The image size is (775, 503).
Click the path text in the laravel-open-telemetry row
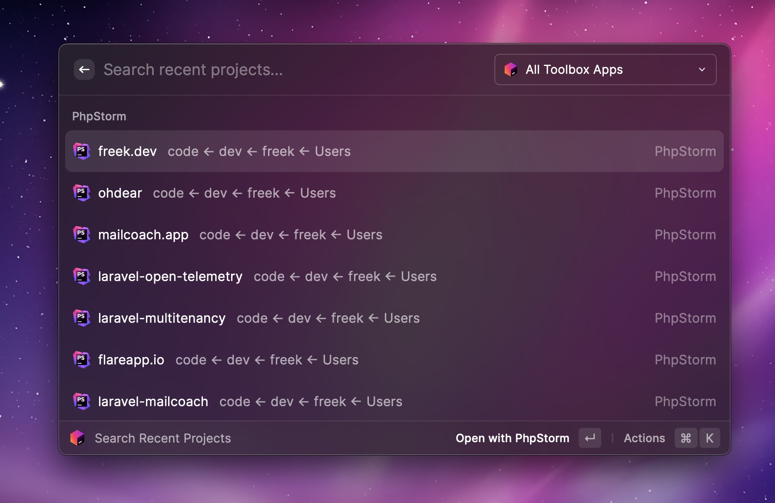[x=345, y=276]
